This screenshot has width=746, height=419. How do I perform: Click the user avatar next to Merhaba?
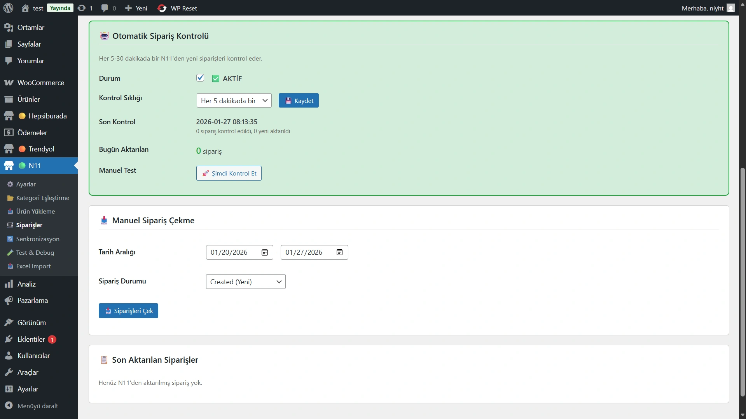coord(731,8)
